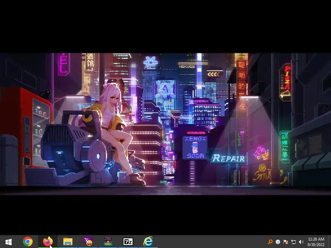Launch Google Chrome from the taskbar
The image size is (331, 248).
(x=28, y=242)
